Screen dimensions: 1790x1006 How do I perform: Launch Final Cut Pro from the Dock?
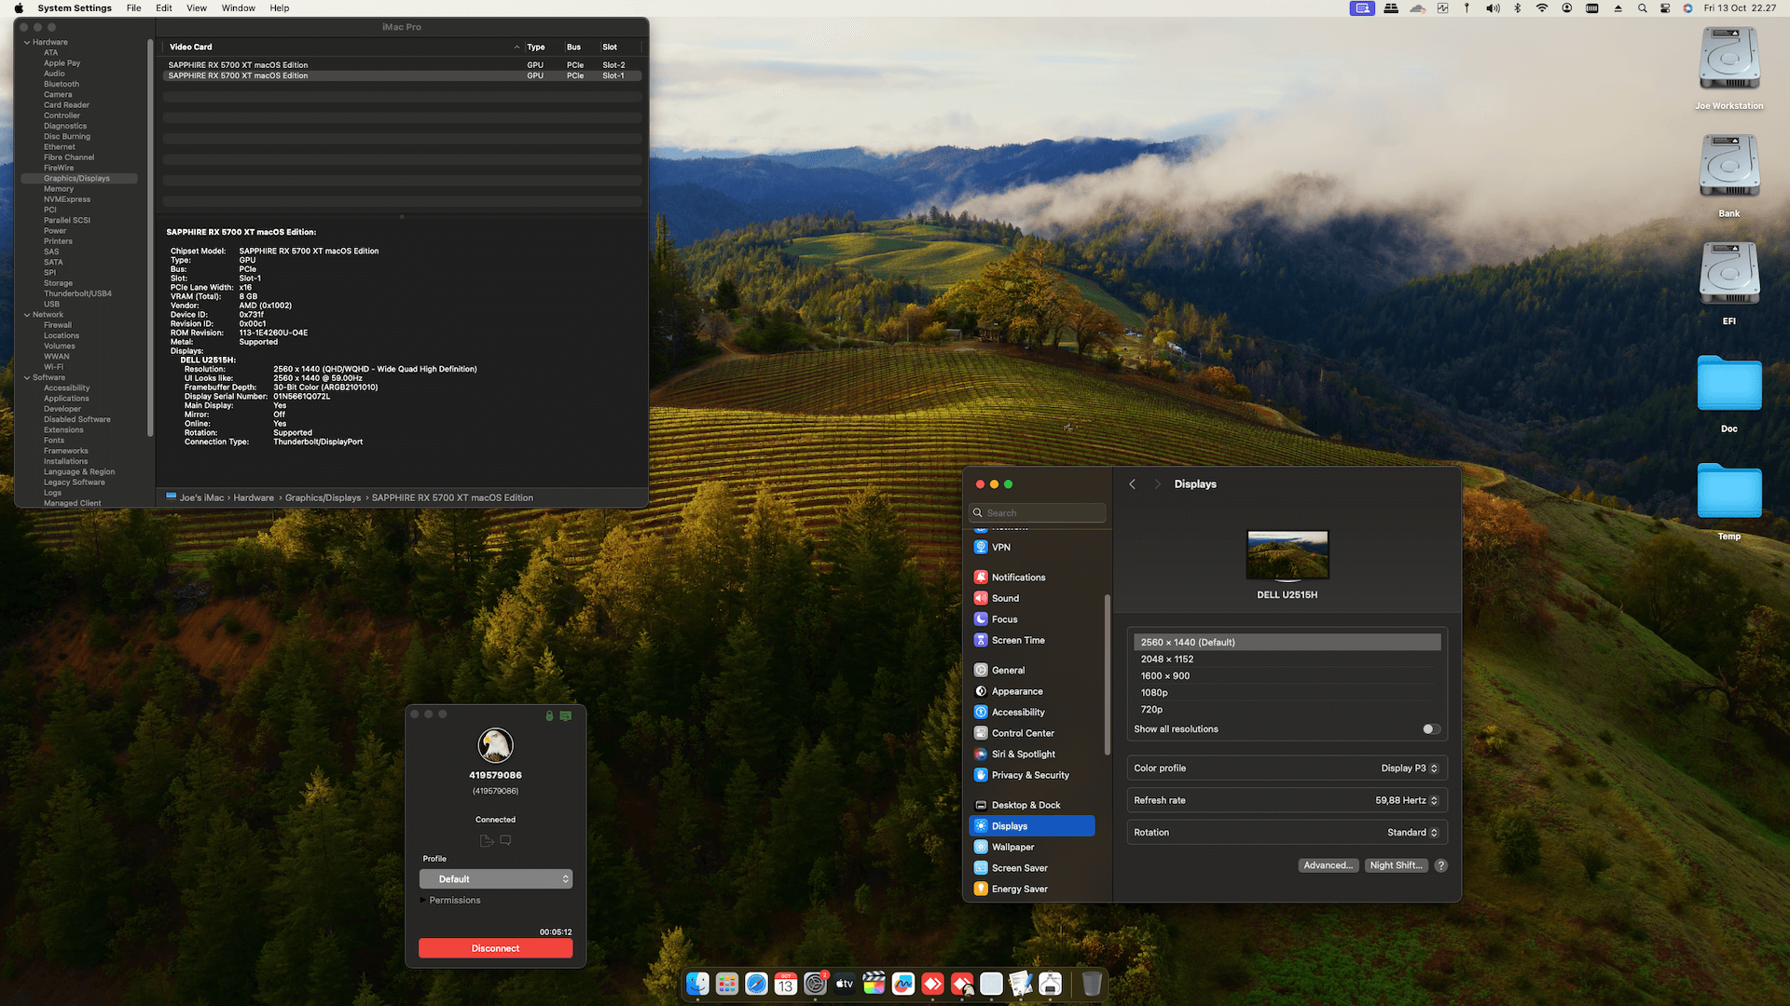(874, 984)
